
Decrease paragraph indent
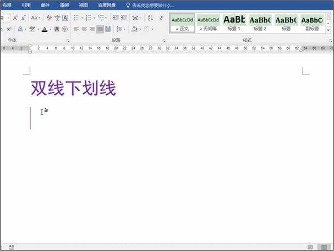coord(116,18)
